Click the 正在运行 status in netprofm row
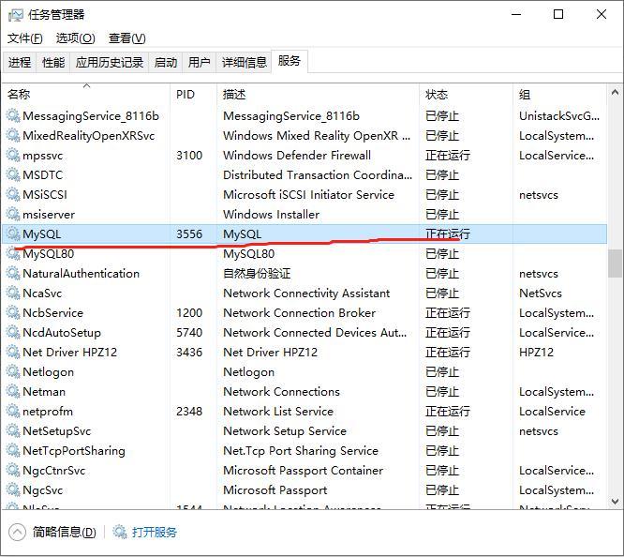This screenshot has height=557, width=624. click(x=448, y=411)
